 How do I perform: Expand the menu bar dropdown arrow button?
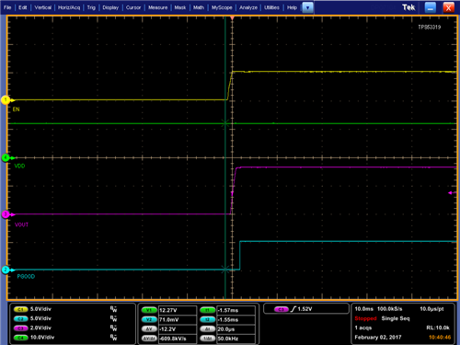pyautogui.click(x=307, y=7)
